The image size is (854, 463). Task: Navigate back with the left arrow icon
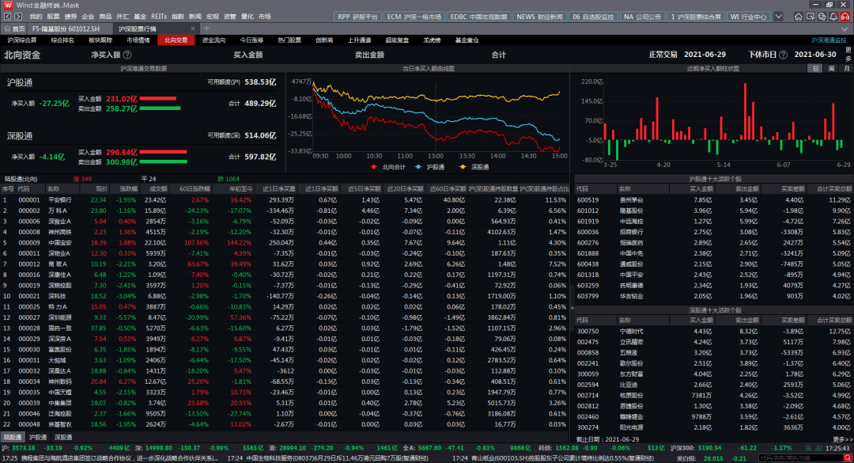[x=8, y=17]
